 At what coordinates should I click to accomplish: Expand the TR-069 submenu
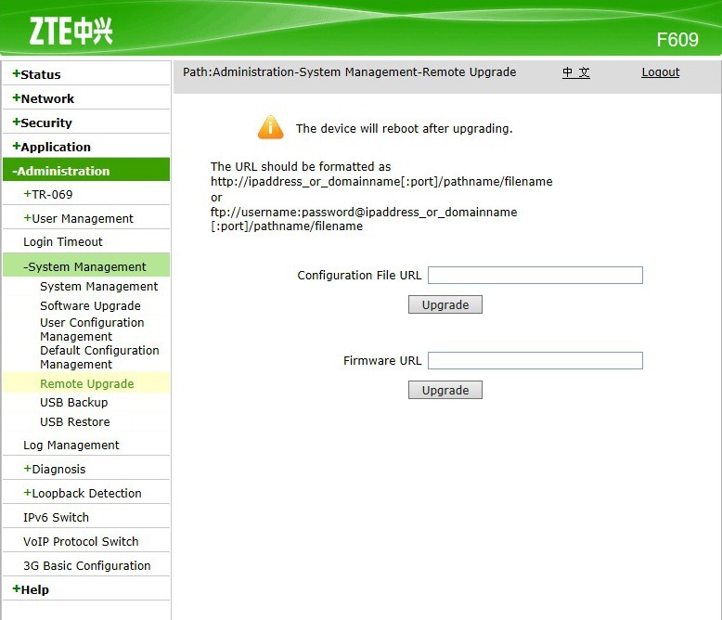pos(48,194)
